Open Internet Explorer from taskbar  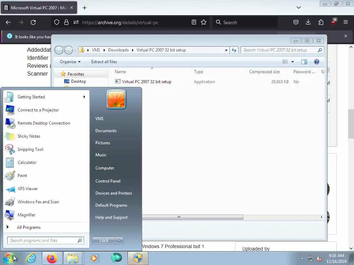(31, 258)
